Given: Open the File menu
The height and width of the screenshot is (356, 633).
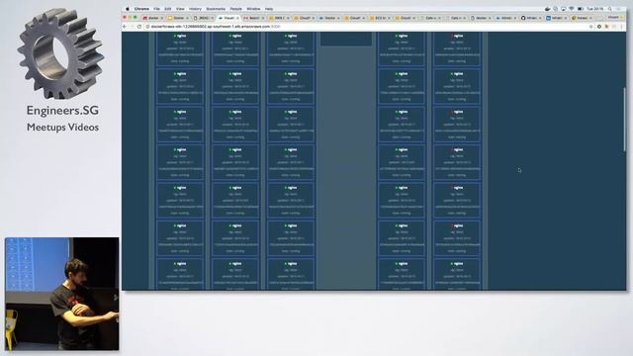Looking at the screenshot, I should pyautogui.click(x=156, y=9).
